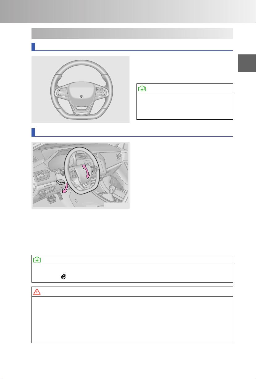This screenshot has width=256, height=379.
Task: Click the dark gray chapter tab on the right edge
Action: click(247, 64)
